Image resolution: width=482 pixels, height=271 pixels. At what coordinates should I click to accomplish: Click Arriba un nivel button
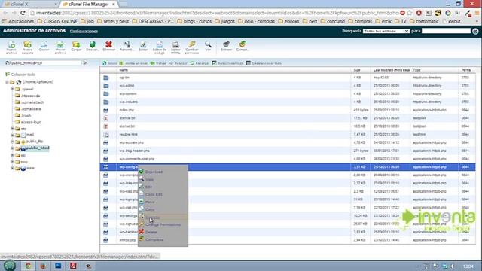[x=133, y=63]
